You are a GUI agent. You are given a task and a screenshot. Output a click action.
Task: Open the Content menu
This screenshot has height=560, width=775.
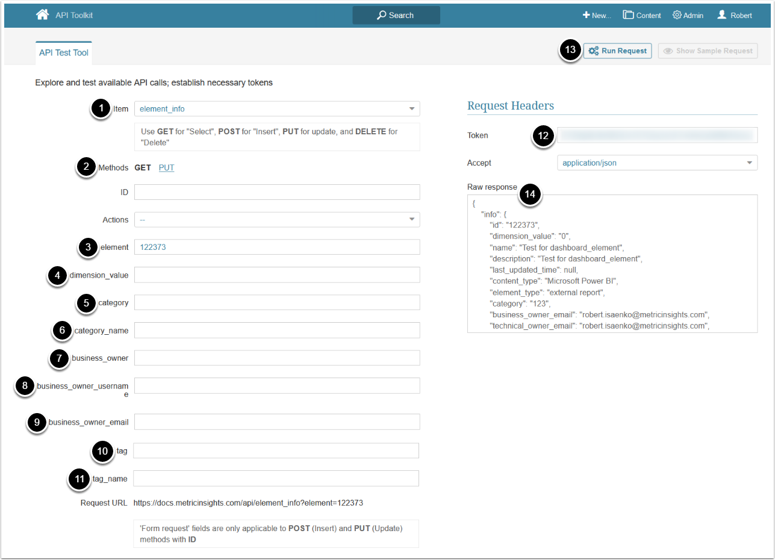pyautogui.click(x=642, y=15)
